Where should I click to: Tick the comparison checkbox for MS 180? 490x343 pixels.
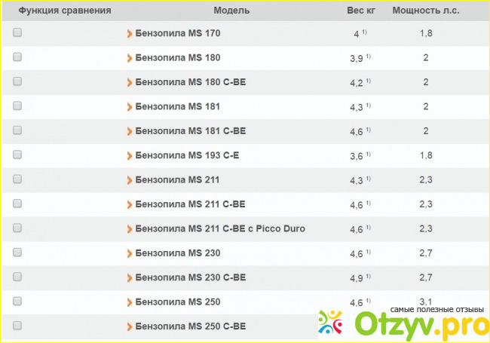pyautogui.click(x=17, y=57)
